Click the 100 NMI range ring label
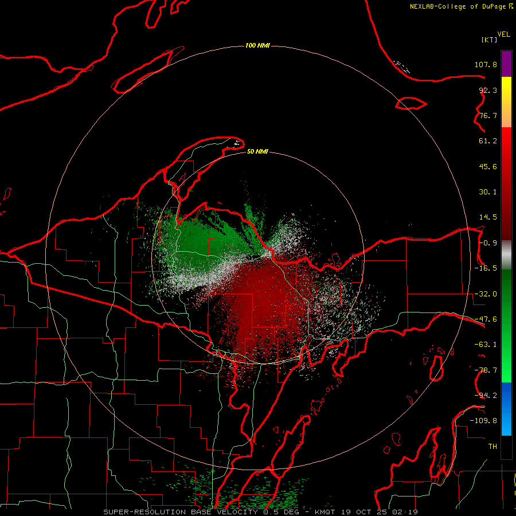This screenshot has width=516, height=516. point(257,45)
